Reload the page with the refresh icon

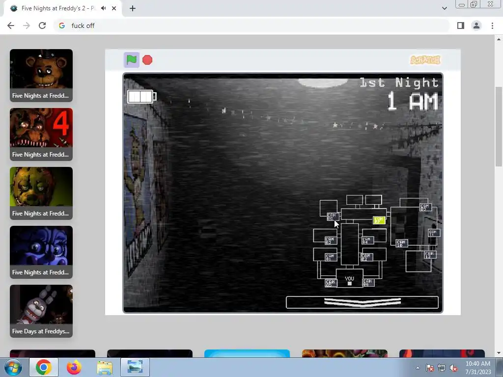click(x=42, y=26)
